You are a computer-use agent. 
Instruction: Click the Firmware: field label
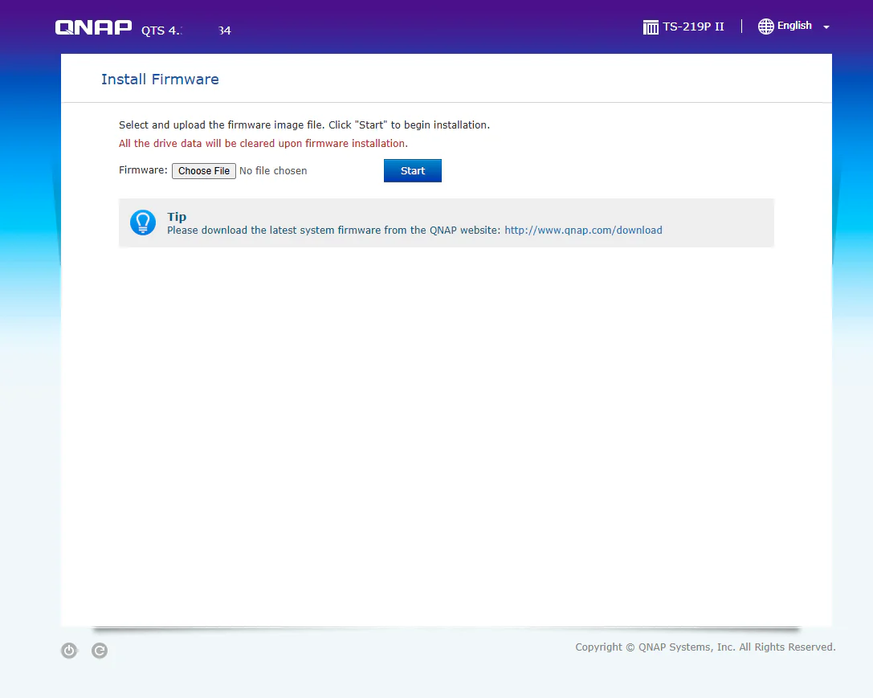pos(143,169)
